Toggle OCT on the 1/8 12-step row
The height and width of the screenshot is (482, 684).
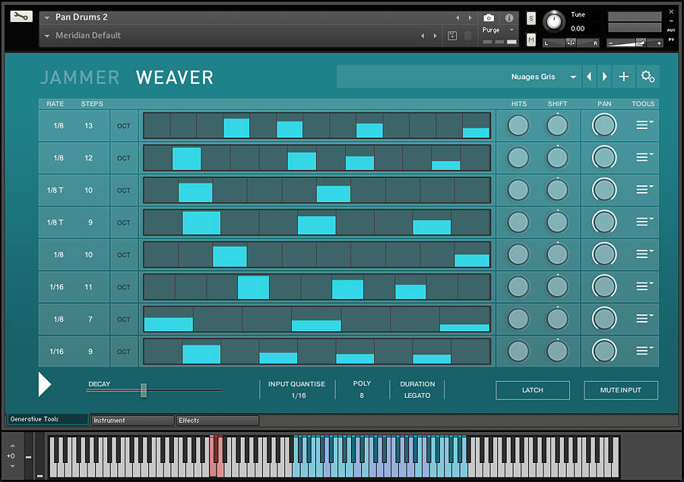click(124, 158)
